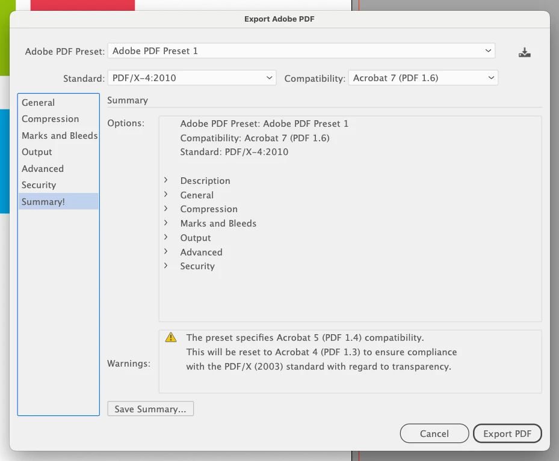Click 'Adobe PDF Preset: Adobe PDF Preset 1' line
The image size is (559, 461).
[264, 124]
